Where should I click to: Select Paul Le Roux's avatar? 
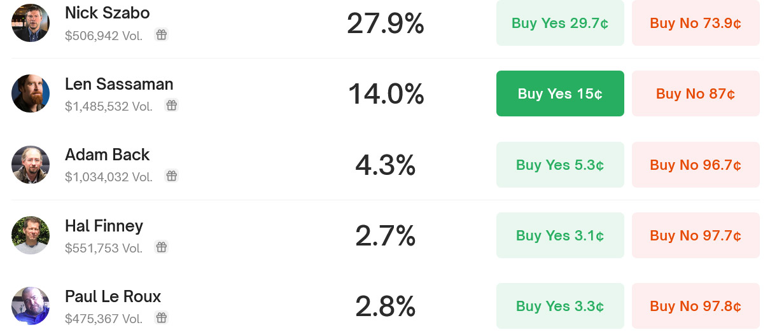[x=31, y=306]
